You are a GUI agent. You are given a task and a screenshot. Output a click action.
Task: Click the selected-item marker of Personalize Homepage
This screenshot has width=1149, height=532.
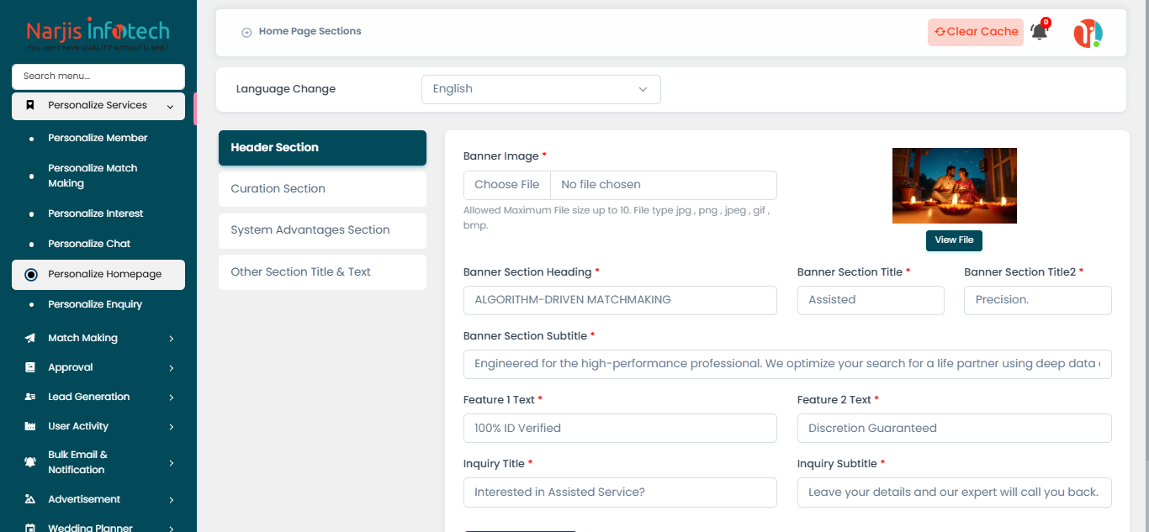31,274
